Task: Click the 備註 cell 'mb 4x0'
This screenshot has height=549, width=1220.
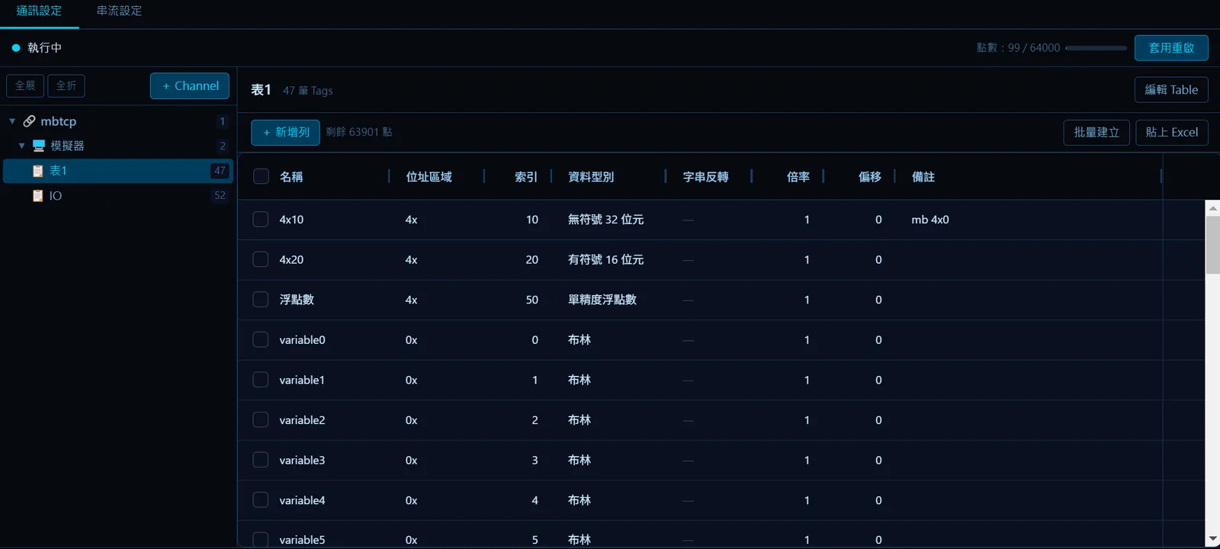Action: coord(930,220)
